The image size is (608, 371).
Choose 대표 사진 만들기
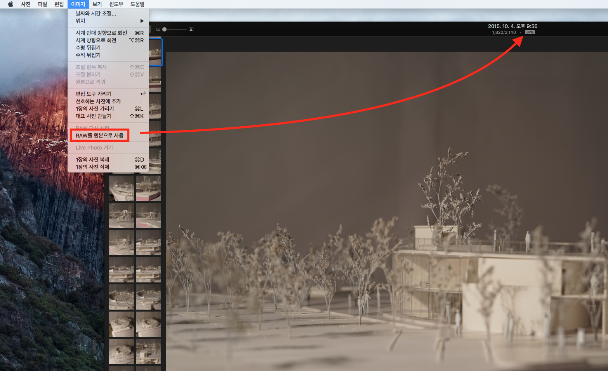click(94, 116)
